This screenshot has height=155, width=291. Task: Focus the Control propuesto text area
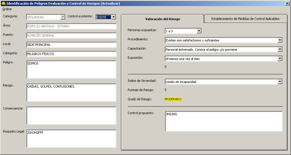coord(224,121)
